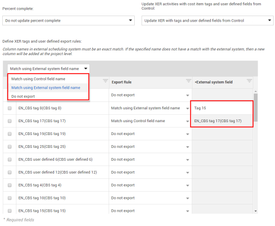Select 'EN_CBS tag 25(CBS tag 25)' name cell
Viewport: 275px width, 226px height.
click(62, 147)
